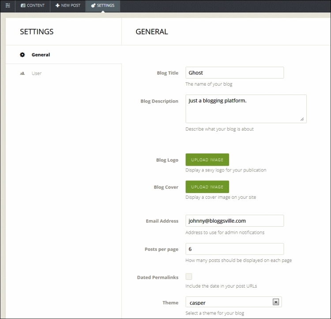Open the hamburger menu icon
The height and width of the screenshot is (319, 331).
pyautogui.click(x=8, y=5)
